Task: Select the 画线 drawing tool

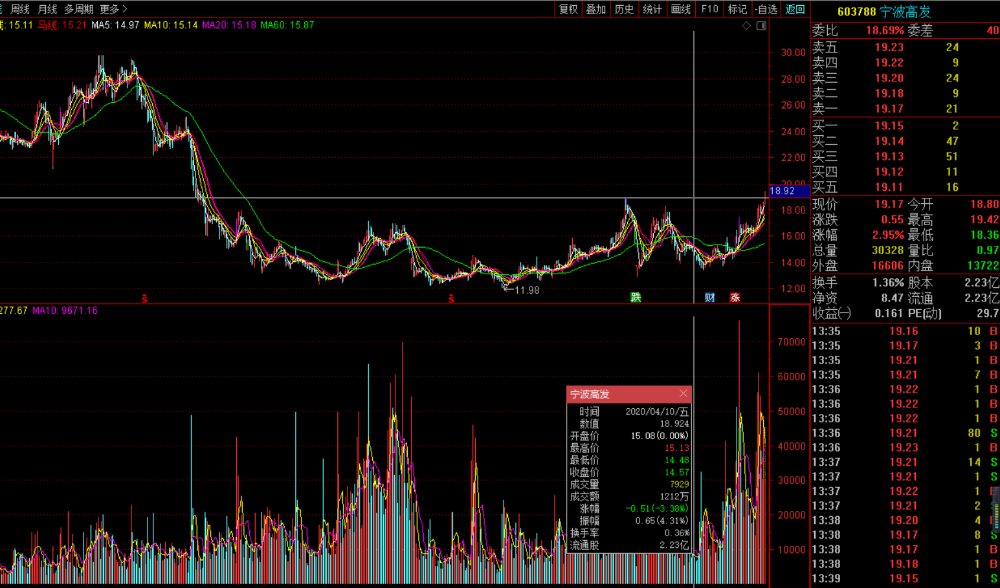Action: point(680,9)
